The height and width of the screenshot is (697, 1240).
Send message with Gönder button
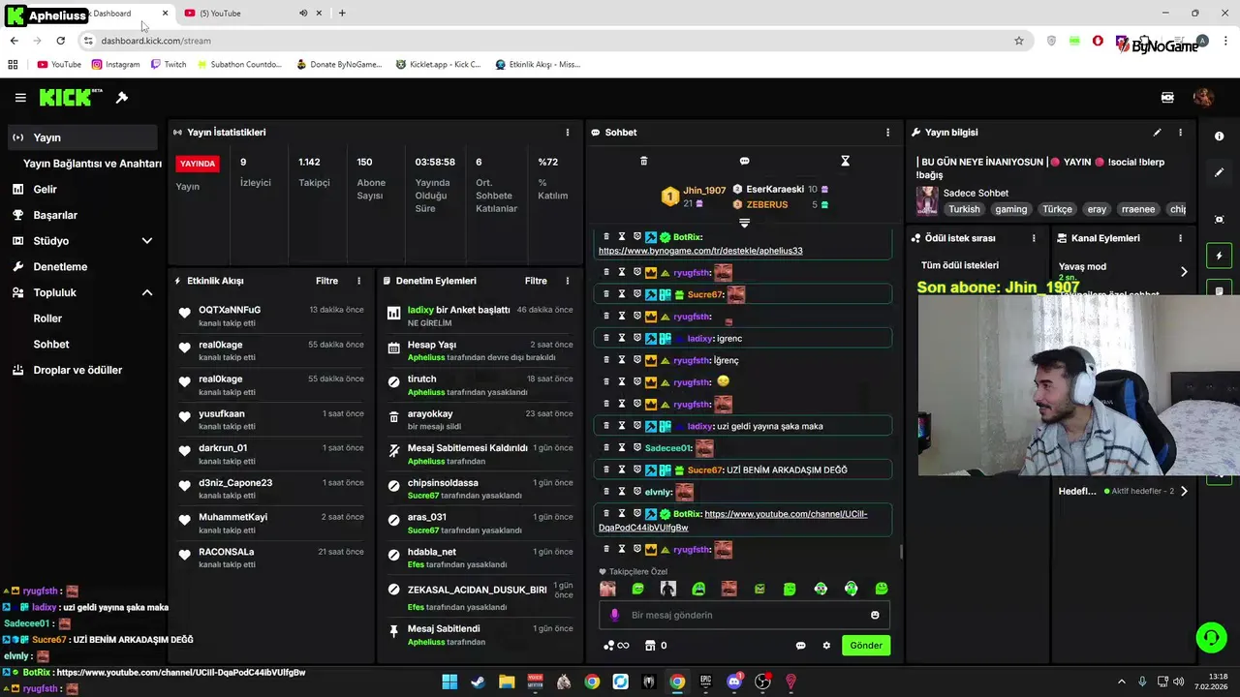click(x=866, y=646)
